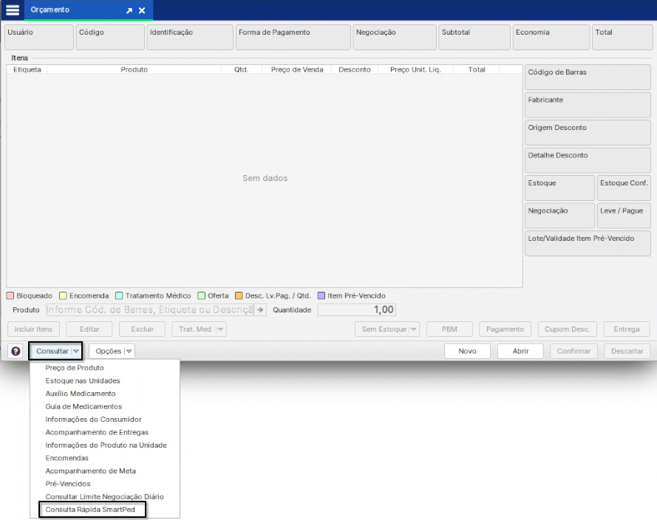
Task: Choose Preço de Produto from menu
Action: click(x=75, y=368)
